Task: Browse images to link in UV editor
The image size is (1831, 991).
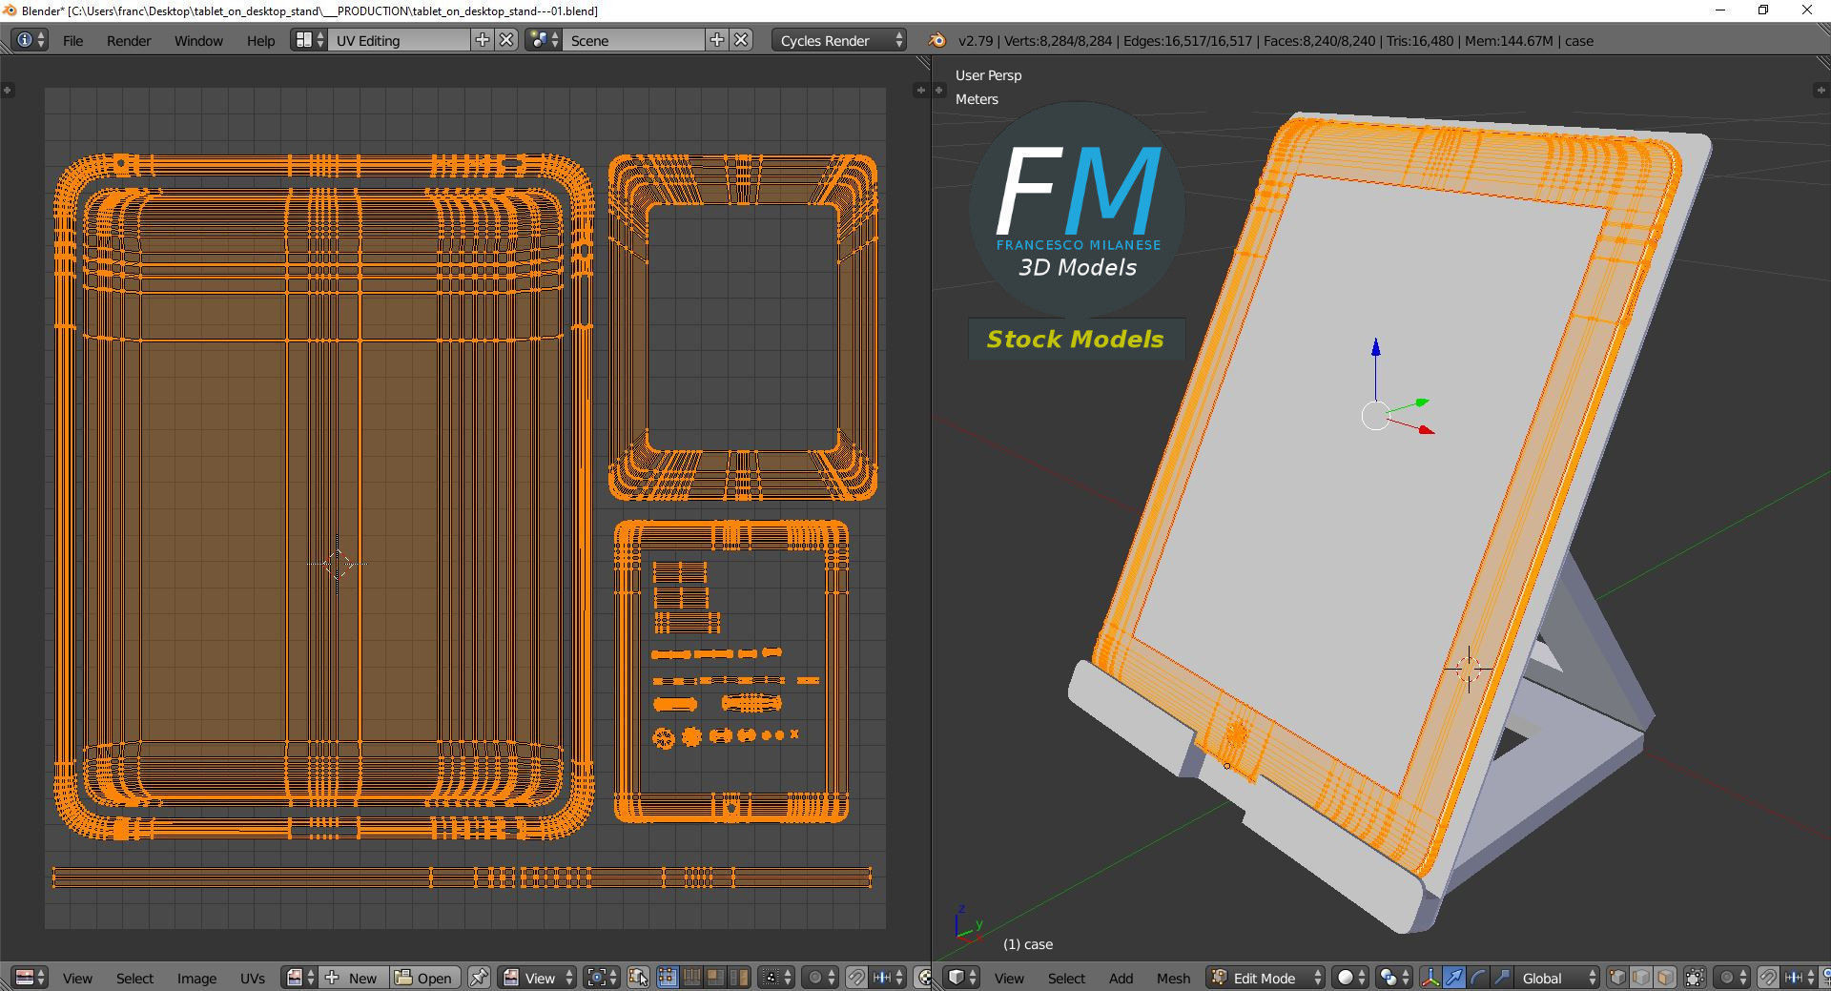Action: [300, 978]
